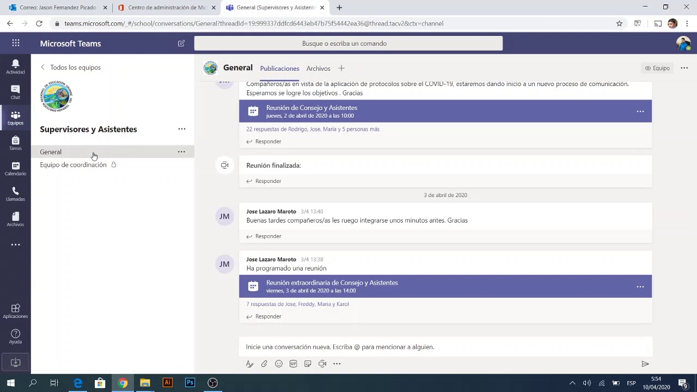Viewport: 697px width, 392px height.
Task: Attach a file with the paperclip icon
Action: point(264,364)
